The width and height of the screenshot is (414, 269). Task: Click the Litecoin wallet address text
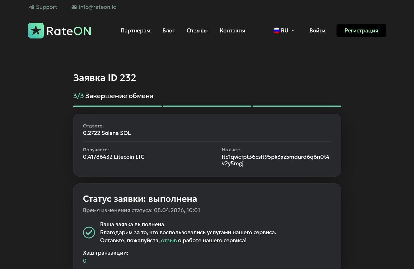pos(275,160)
